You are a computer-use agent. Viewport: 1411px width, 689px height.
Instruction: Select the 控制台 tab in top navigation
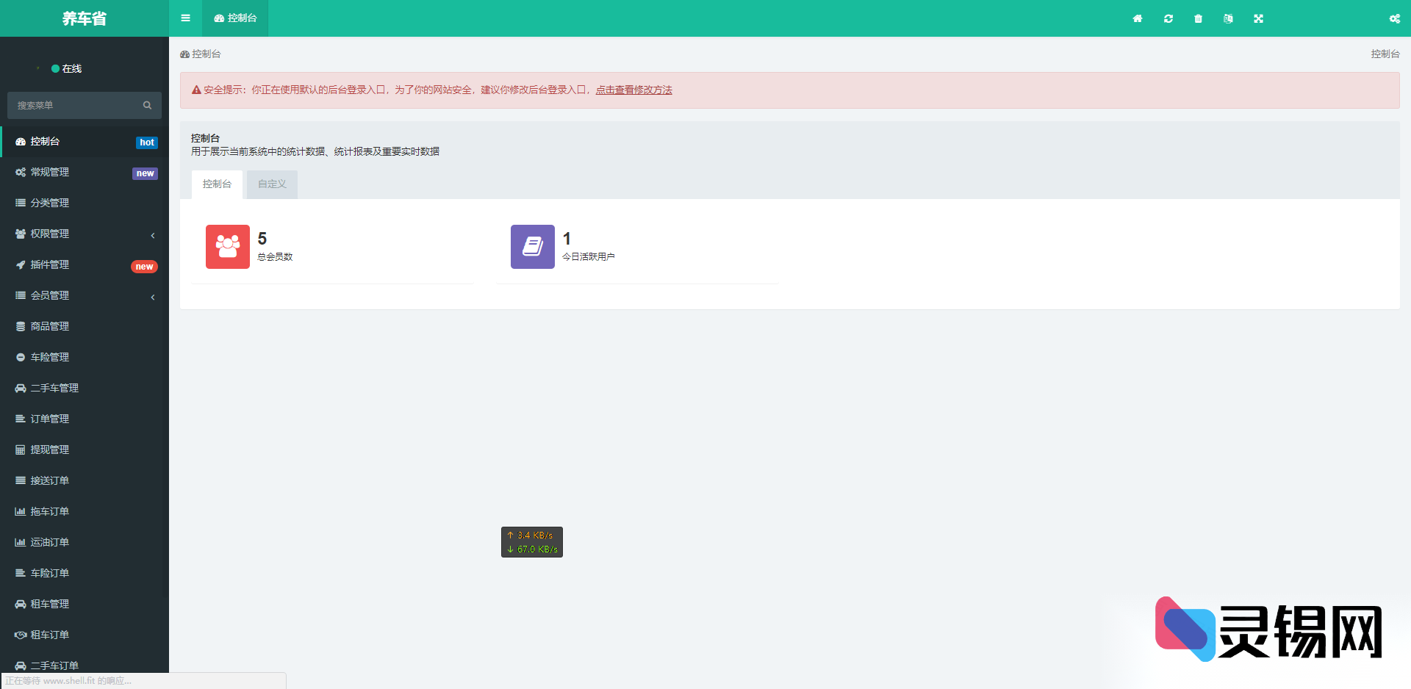[x=236, y=18]
